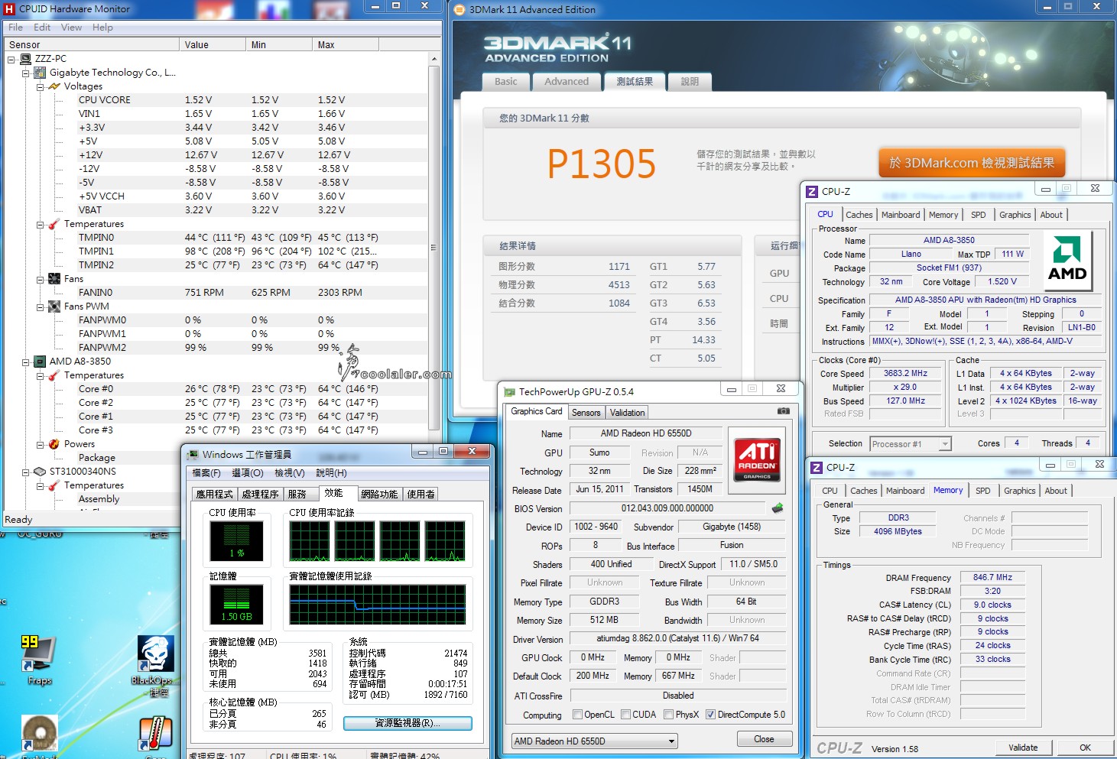Click the 資源監視器(R) button in Task Manager
1117x759 pixels.
(408, 723)
